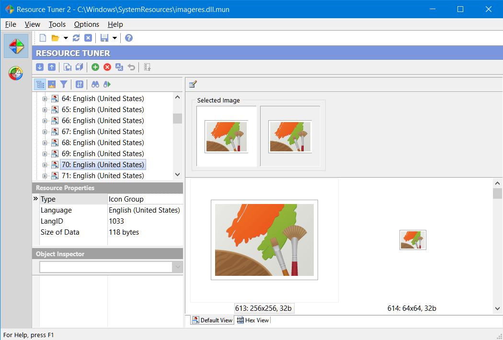Screen dimensions: 503x340
Task: Select the first Selected Image thumbnail on white
Action: pos(227,136)
